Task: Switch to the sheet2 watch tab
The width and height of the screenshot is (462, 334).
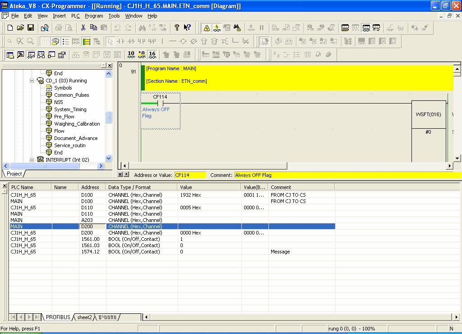Action: (84, 317)
